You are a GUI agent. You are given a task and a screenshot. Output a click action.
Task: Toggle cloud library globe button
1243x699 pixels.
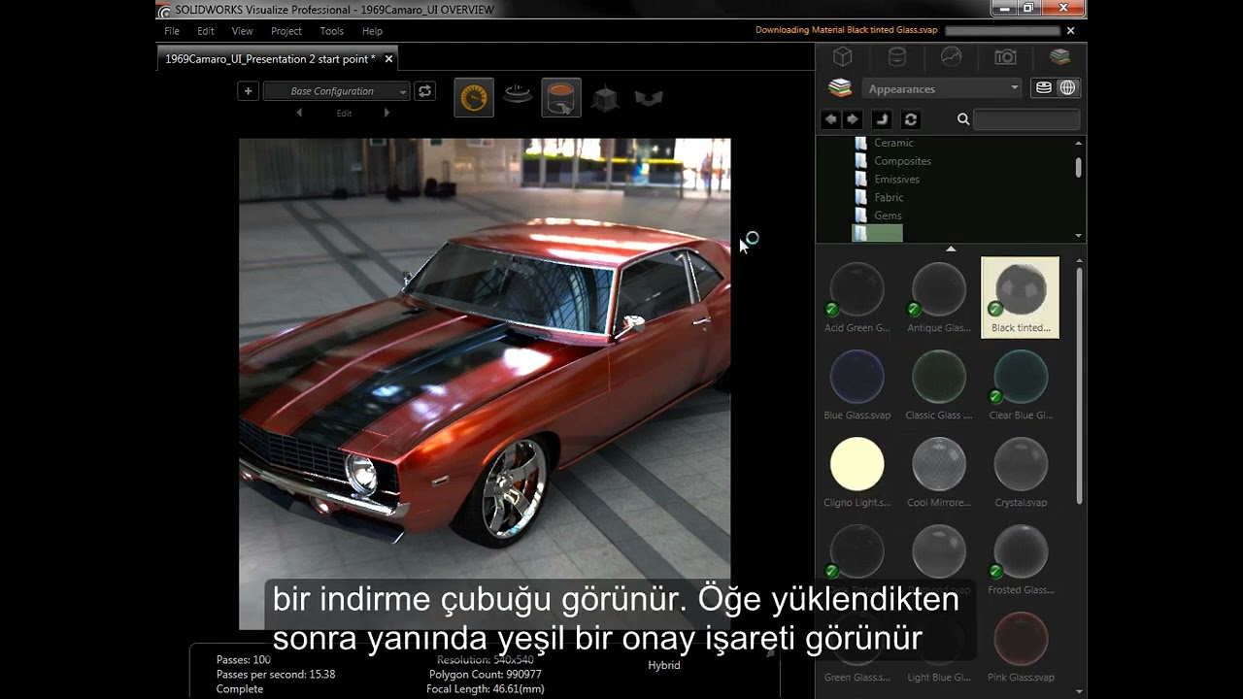[1067, 88]
